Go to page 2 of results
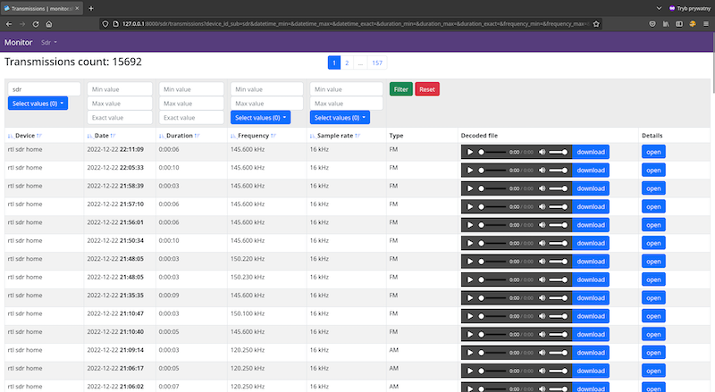Image resolution: width=715 pixels, height=392 pixels. tap(347, 63)
